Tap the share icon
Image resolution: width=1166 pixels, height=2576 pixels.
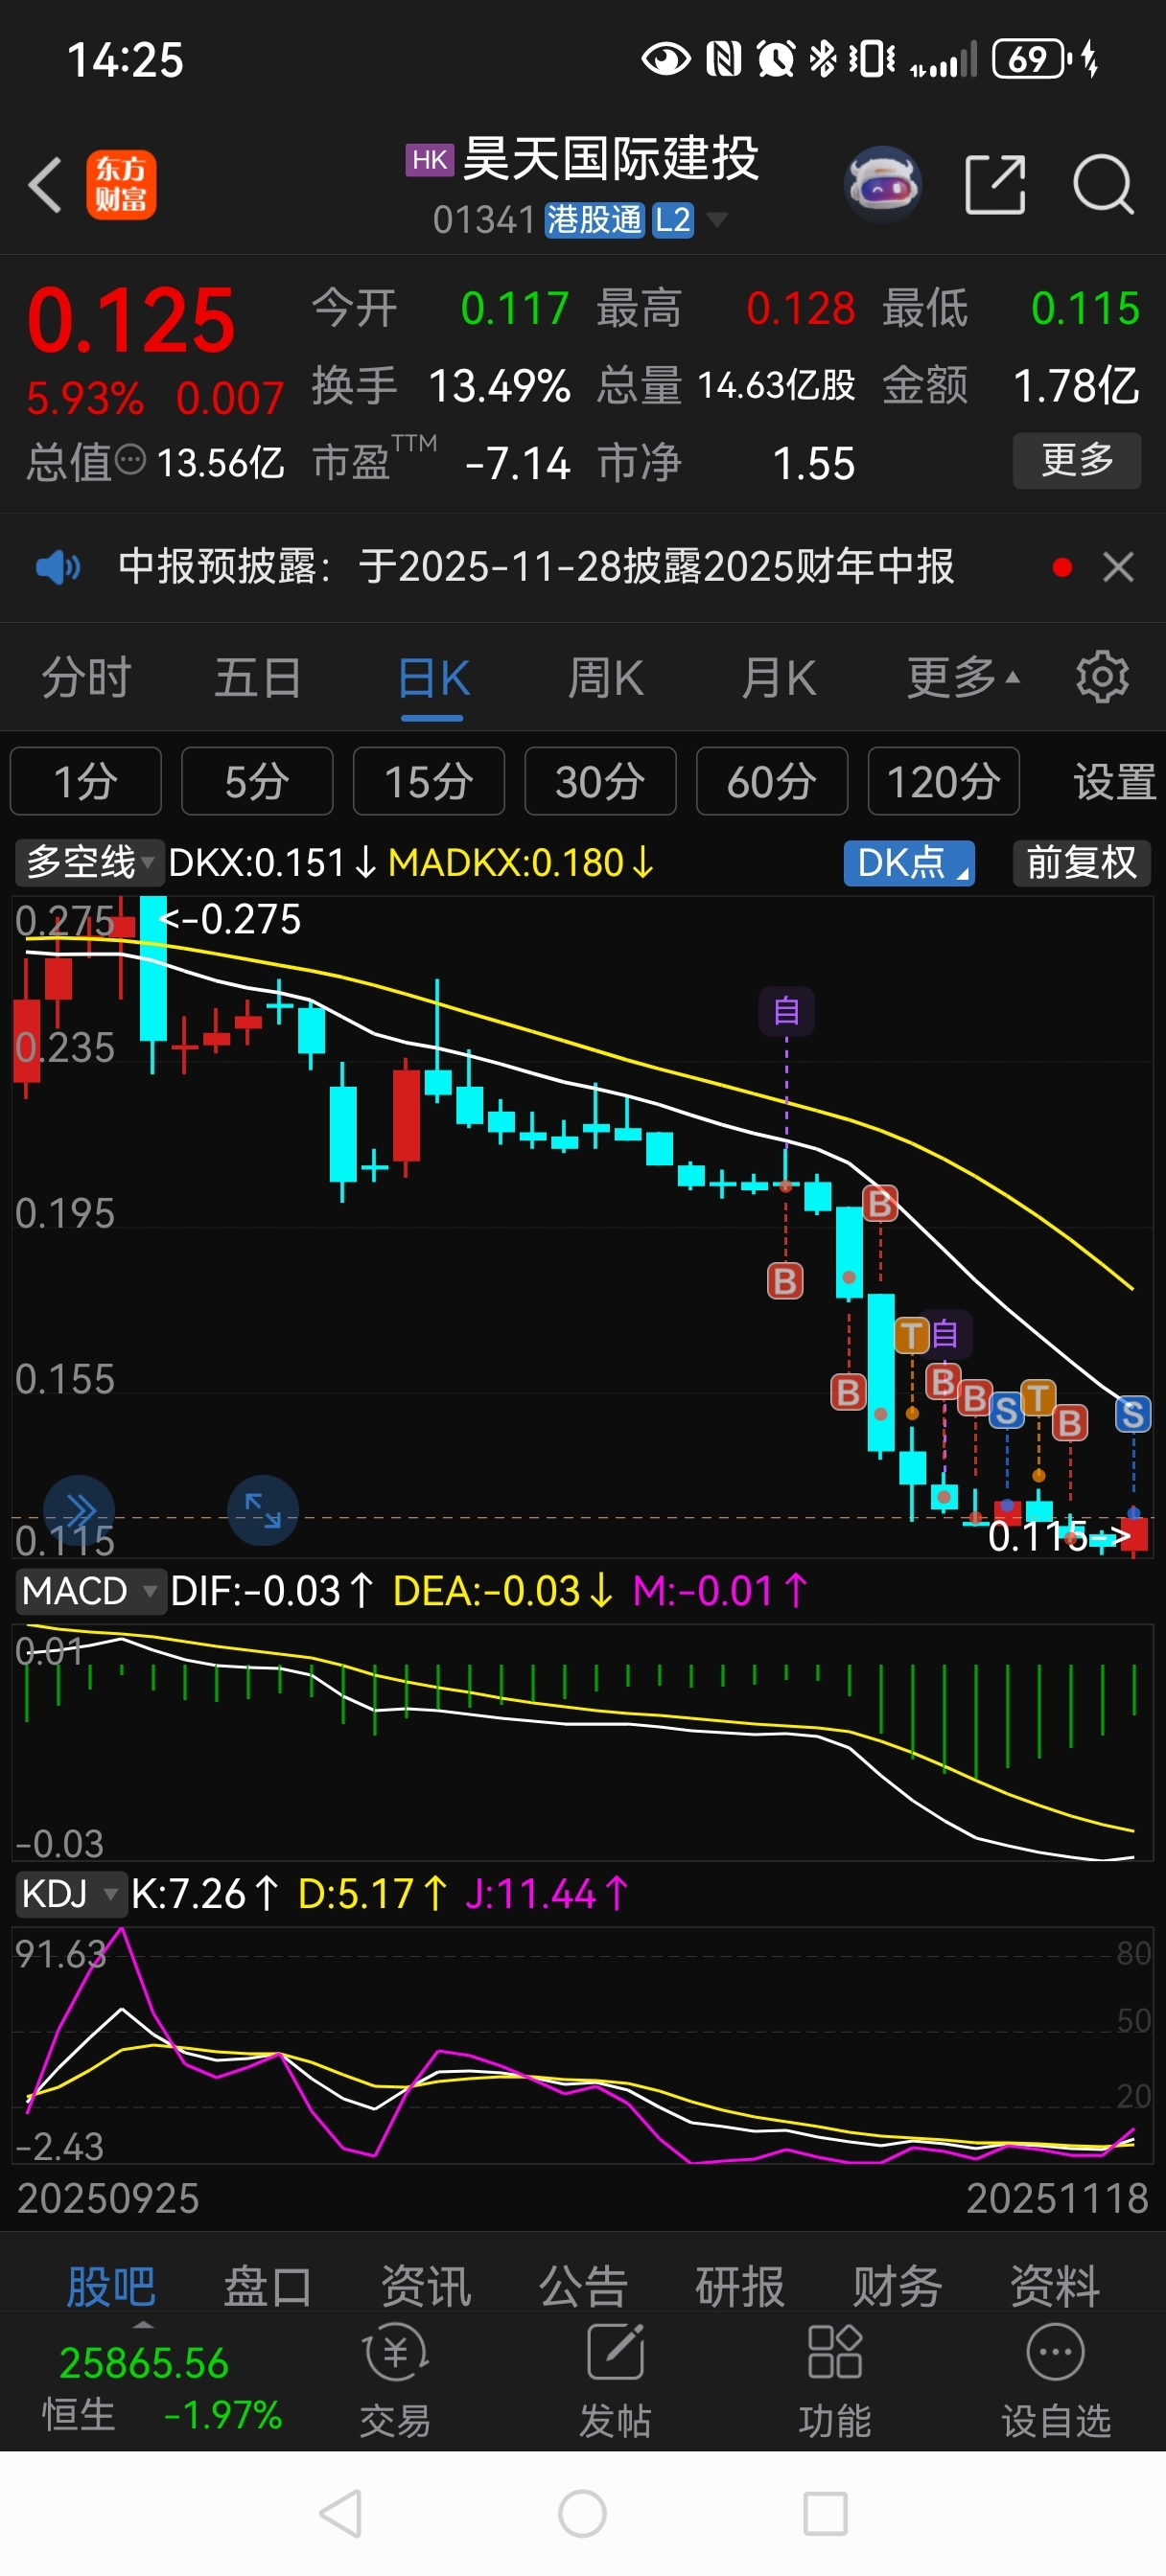[995, 185]
